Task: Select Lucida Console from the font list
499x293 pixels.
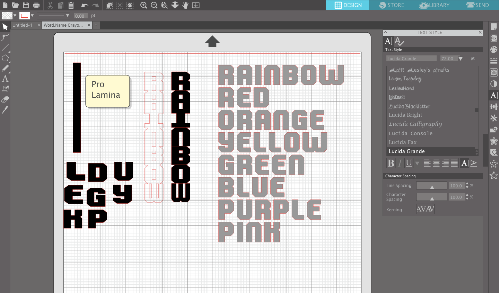Action: [411, 133]
